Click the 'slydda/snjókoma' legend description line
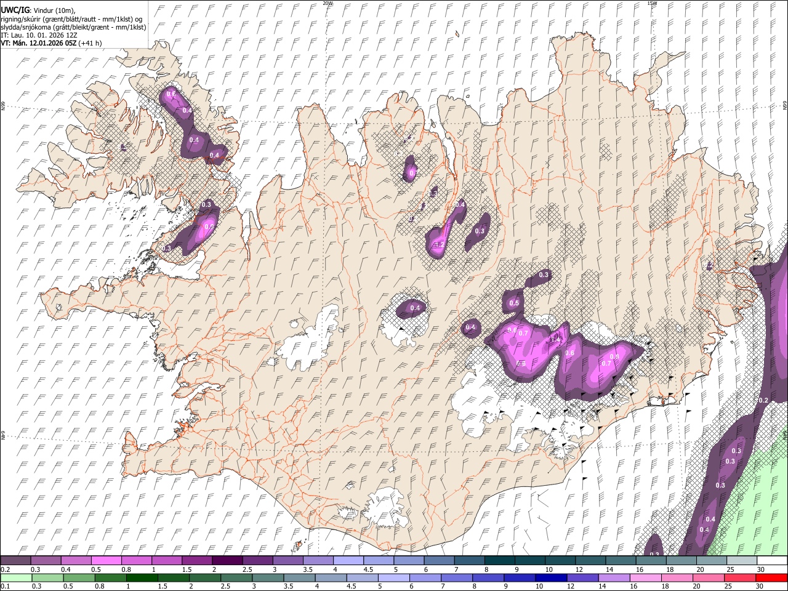The image size is (788, 591). click(x=73, y=27)
